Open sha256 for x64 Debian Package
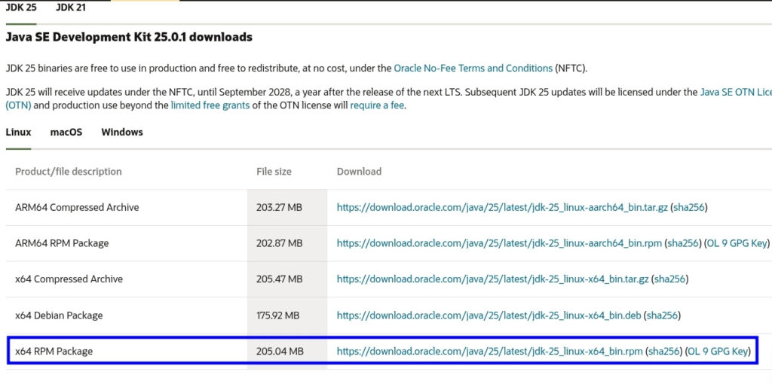This screenshot has height=384, width=772. [662, 315]
